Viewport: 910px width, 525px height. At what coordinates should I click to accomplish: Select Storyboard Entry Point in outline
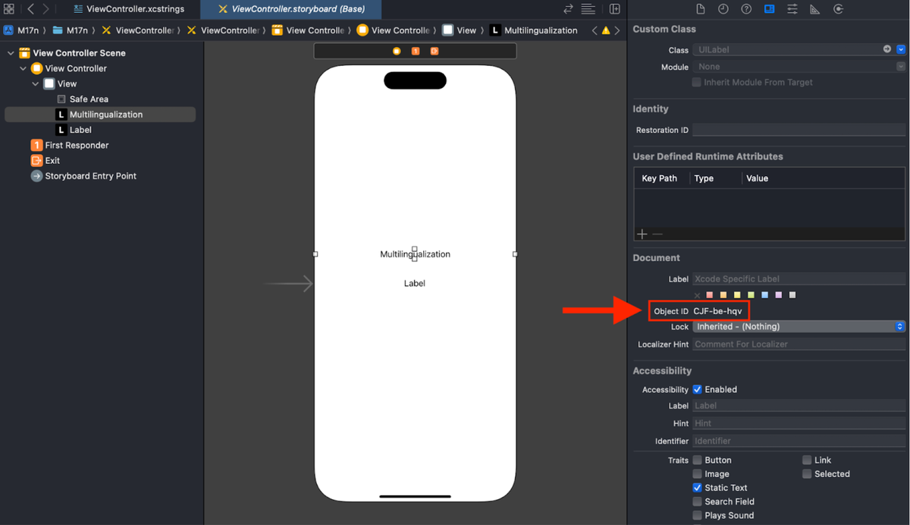[83, 175]
